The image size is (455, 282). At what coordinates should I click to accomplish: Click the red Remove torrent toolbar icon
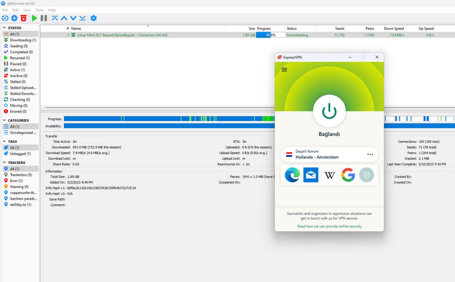(24, 18)
